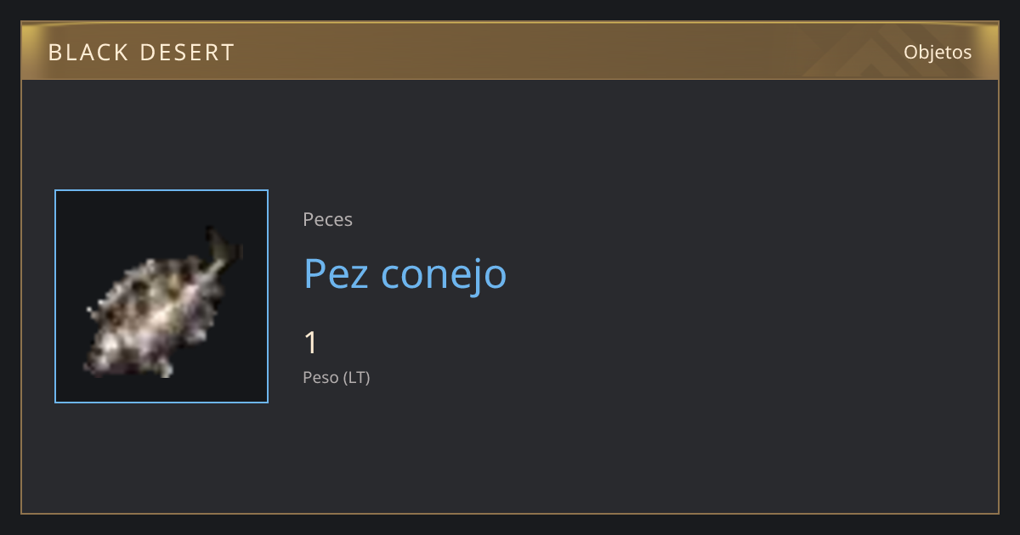Screen dimensions: 1020x535
Task: Go to the Objetos section label
Action: [938, 52]
